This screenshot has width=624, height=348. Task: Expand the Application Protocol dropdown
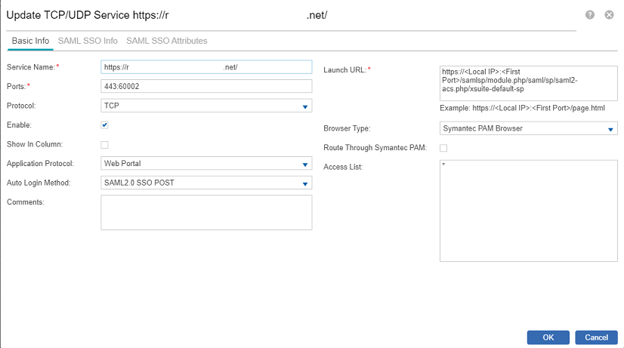point(206,164)
